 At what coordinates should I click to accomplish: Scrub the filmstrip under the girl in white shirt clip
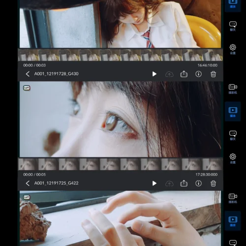pyautogui.click(x=121, y=55)
